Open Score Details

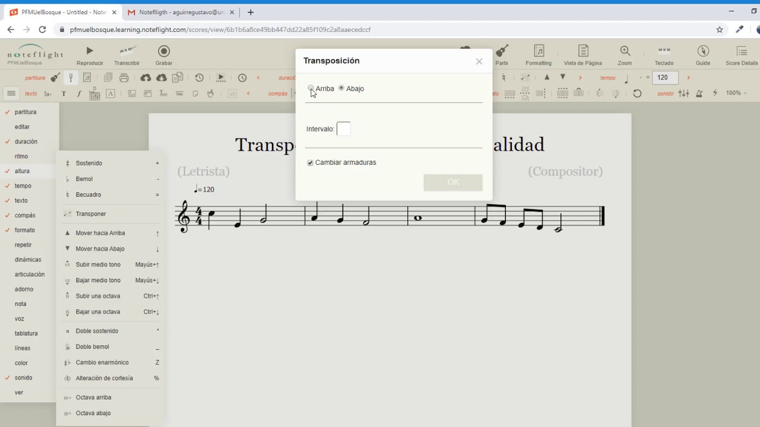tap(742, 56)
